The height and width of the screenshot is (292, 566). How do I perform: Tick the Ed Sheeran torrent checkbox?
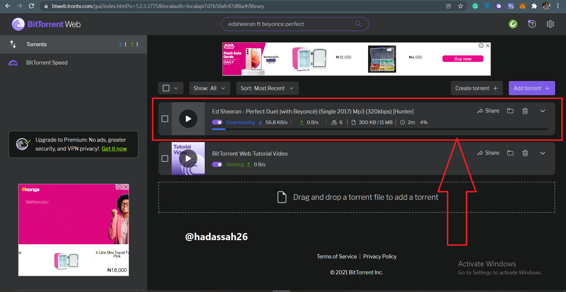click(165, 119)
